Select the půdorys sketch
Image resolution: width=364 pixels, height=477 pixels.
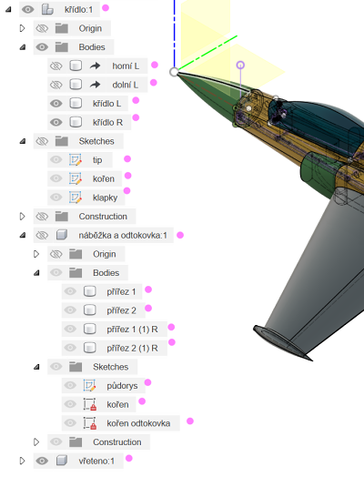122,385
